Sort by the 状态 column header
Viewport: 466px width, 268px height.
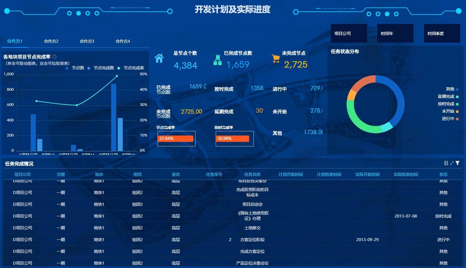pyautogui.click(x=443, y=175)
